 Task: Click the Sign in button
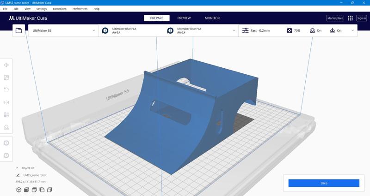click(x=362, y=18)
